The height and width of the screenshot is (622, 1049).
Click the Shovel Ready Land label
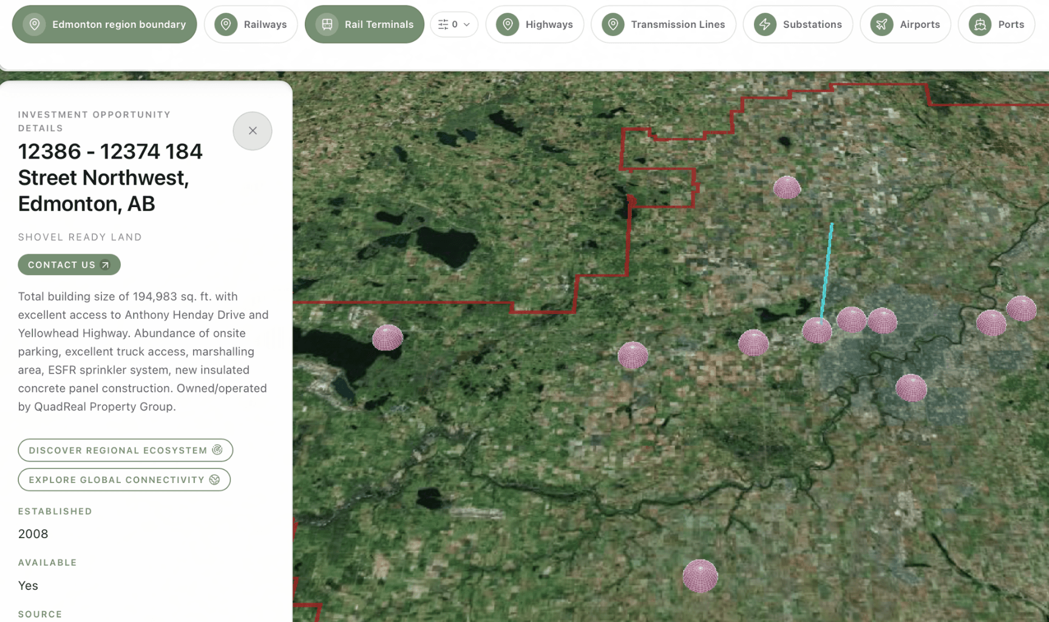(x=80, y=237)
